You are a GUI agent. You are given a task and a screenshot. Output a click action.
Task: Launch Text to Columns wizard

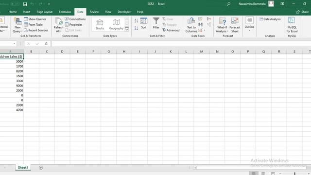coord(191,25)
